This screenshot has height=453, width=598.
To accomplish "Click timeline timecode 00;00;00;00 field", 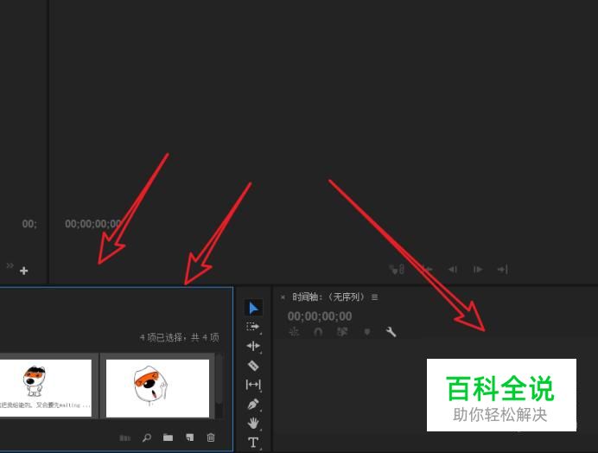I will point(320,316).
